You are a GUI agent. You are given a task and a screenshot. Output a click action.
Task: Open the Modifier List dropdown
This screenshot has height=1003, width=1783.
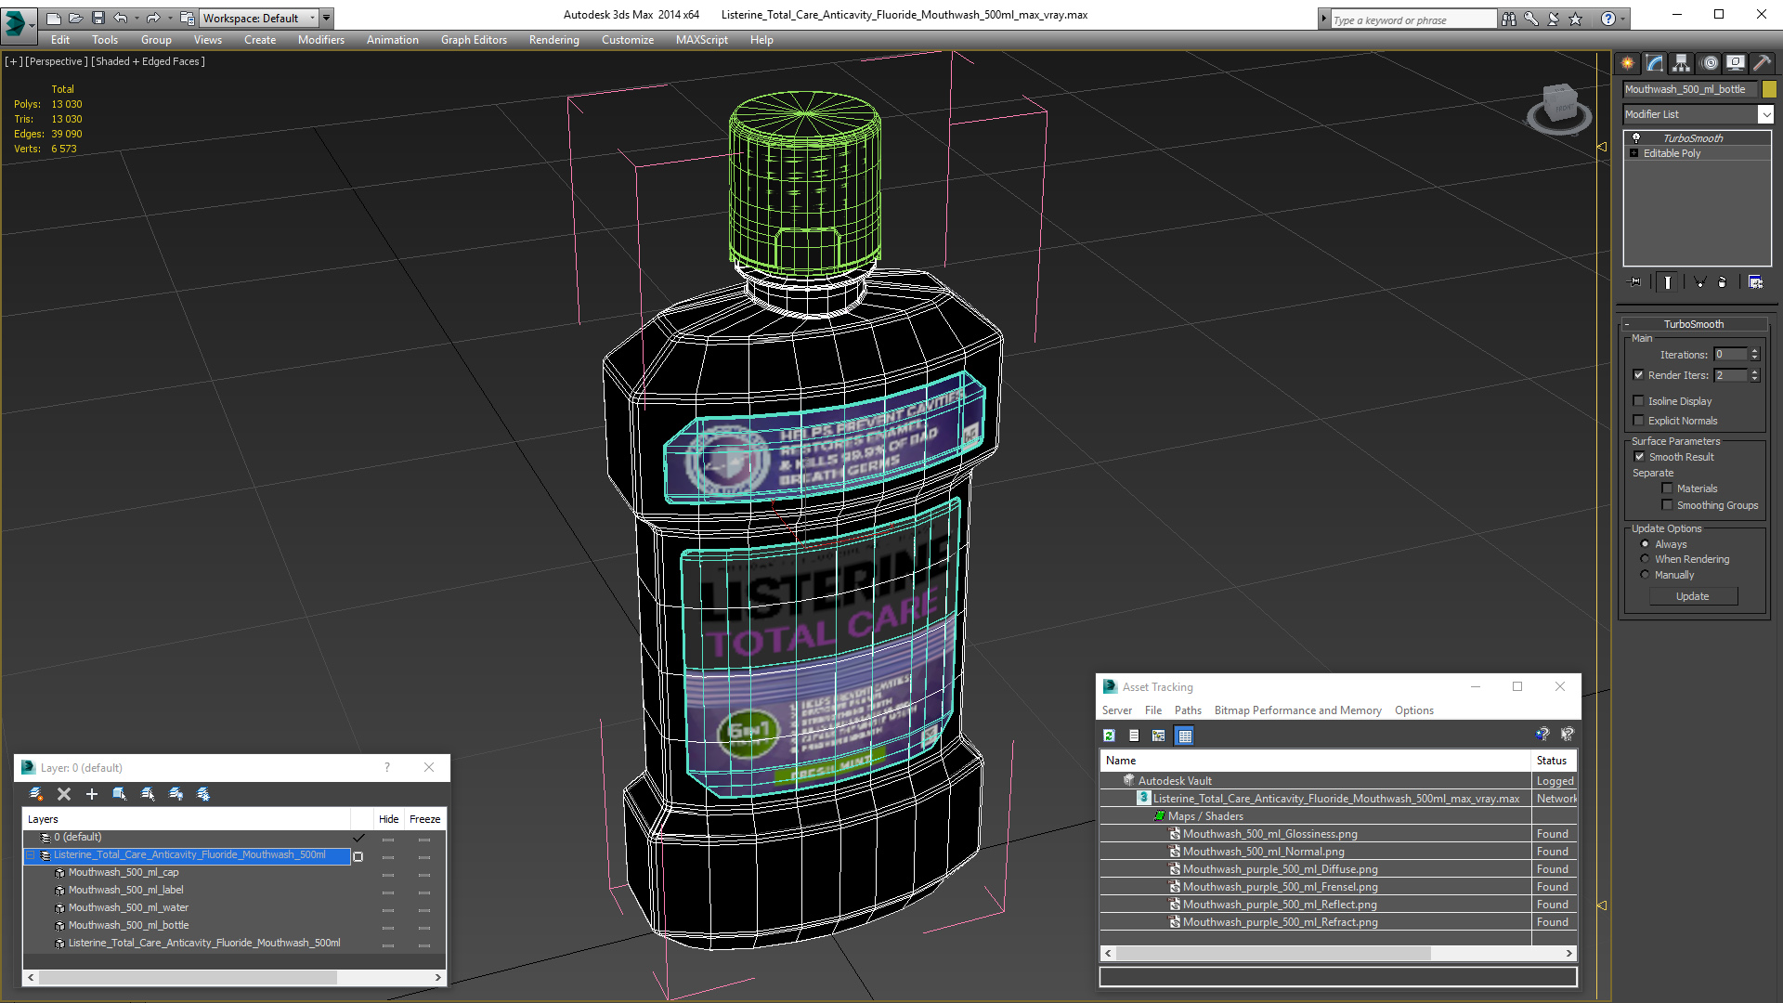pyautogui.click(x=1765, y=114)
